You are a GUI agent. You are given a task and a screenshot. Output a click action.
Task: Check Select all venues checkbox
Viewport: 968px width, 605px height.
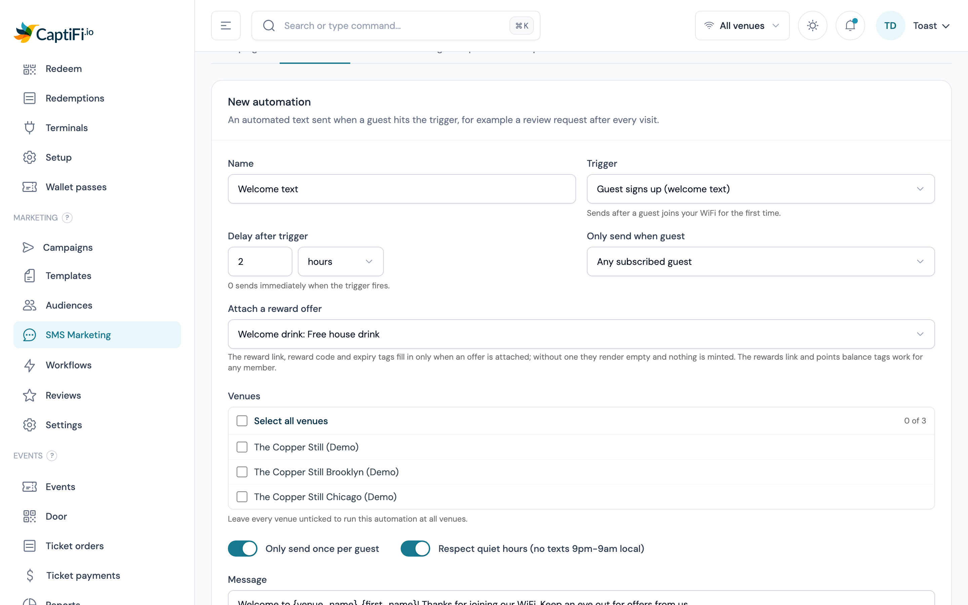(242, 421)
